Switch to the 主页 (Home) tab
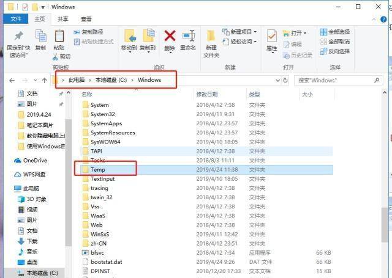The image size is (392, 278). 39,19
